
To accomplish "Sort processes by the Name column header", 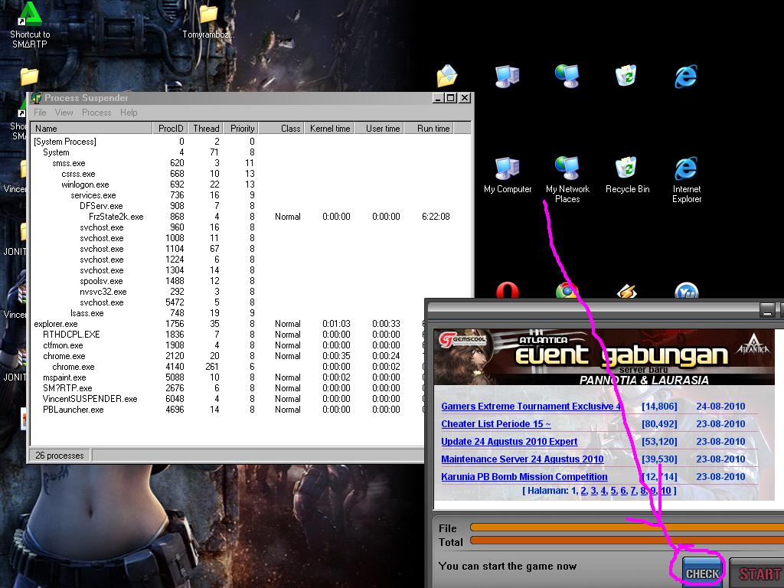I will pyautogui.click(x=92, y=129).
